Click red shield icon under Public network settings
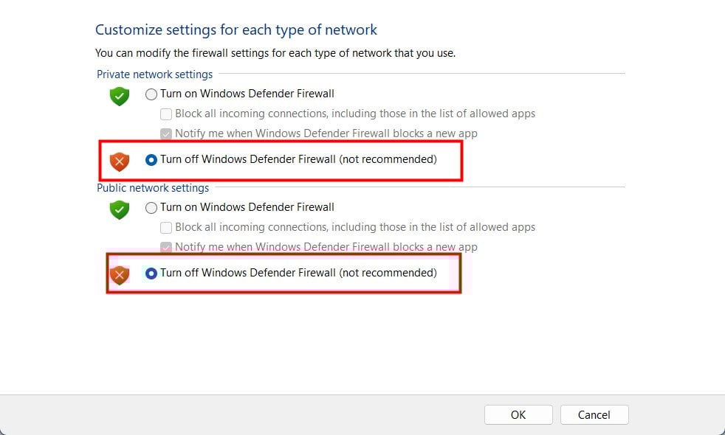The image size is (725, 435). (x=120, y=275)
